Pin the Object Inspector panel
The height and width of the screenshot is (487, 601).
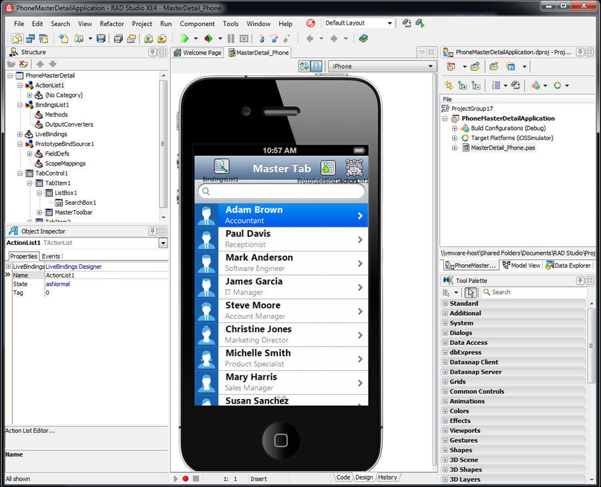tap(152, 231)
